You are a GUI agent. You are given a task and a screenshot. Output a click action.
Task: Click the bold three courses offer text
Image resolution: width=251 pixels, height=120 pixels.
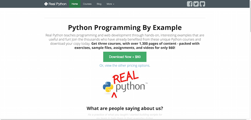click(x=137, y=46)
